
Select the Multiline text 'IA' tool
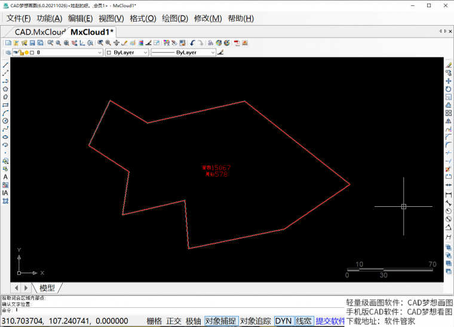pyautogui.click(x=5, y=193)
